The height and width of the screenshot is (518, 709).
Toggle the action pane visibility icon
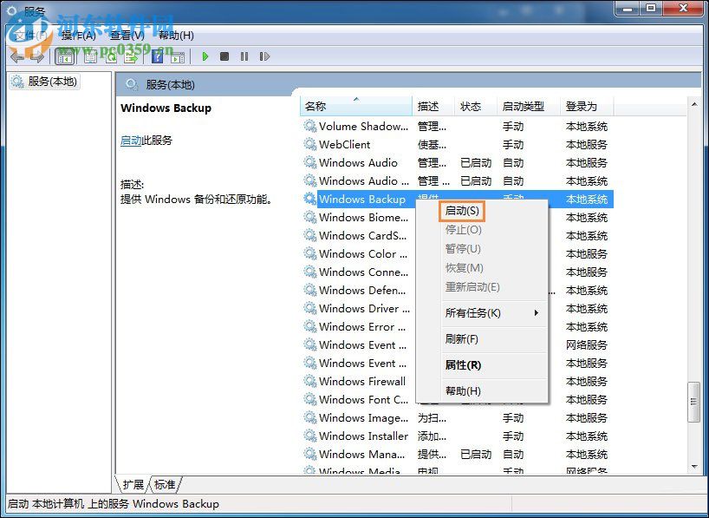pyautogui.click(x=178, y=56)
